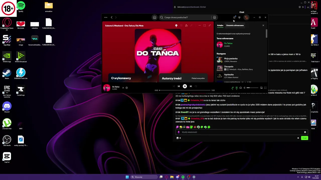
Task: Skip to next track
Action: click(x=191, y=86)
